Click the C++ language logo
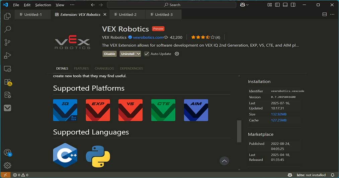339x178 pixels. (x=65, y=155)
